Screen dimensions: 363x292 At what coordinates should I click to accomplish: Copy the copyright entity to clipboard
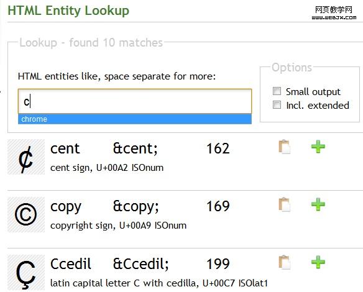click(x=285, y=204)
